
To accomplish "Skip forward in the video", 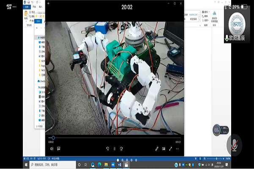I will [121, 149].
